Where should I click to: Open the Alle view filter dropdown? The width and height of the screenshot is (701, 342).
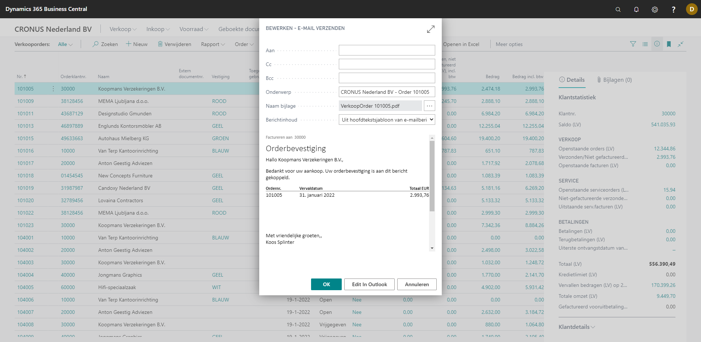click(65, 44)
